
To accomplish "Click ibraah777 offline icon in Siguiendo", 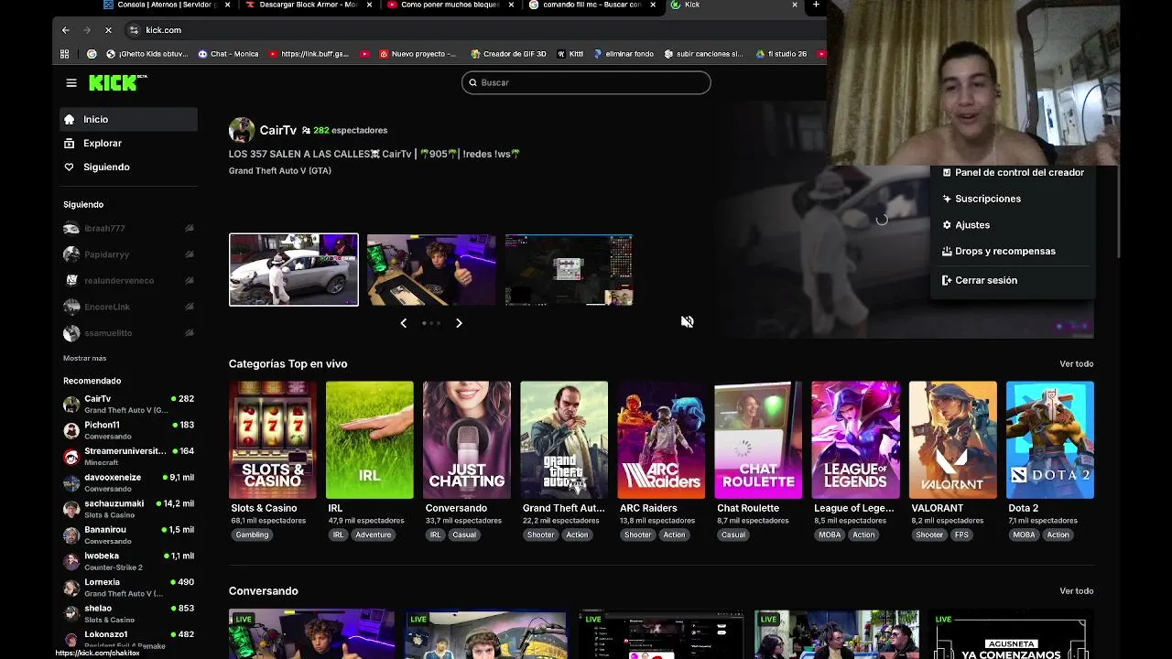I will (190, 228).
